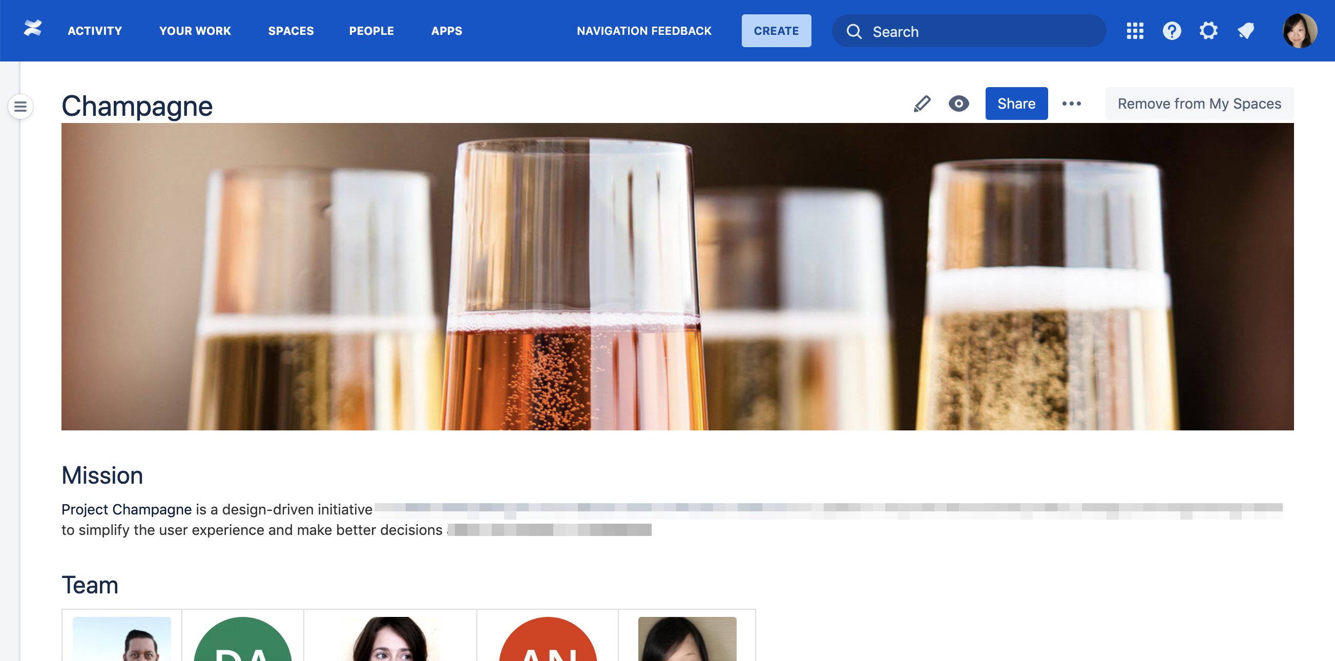This screenshot has width=1335, height=661.
Task: Open Your Work in navigation
Action: tap(195, 31)
